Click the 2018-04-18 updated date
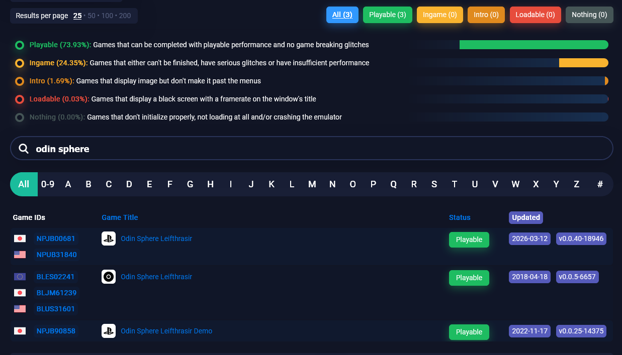The height and width of the screenshot is (355, 622). tap(529, 277)
